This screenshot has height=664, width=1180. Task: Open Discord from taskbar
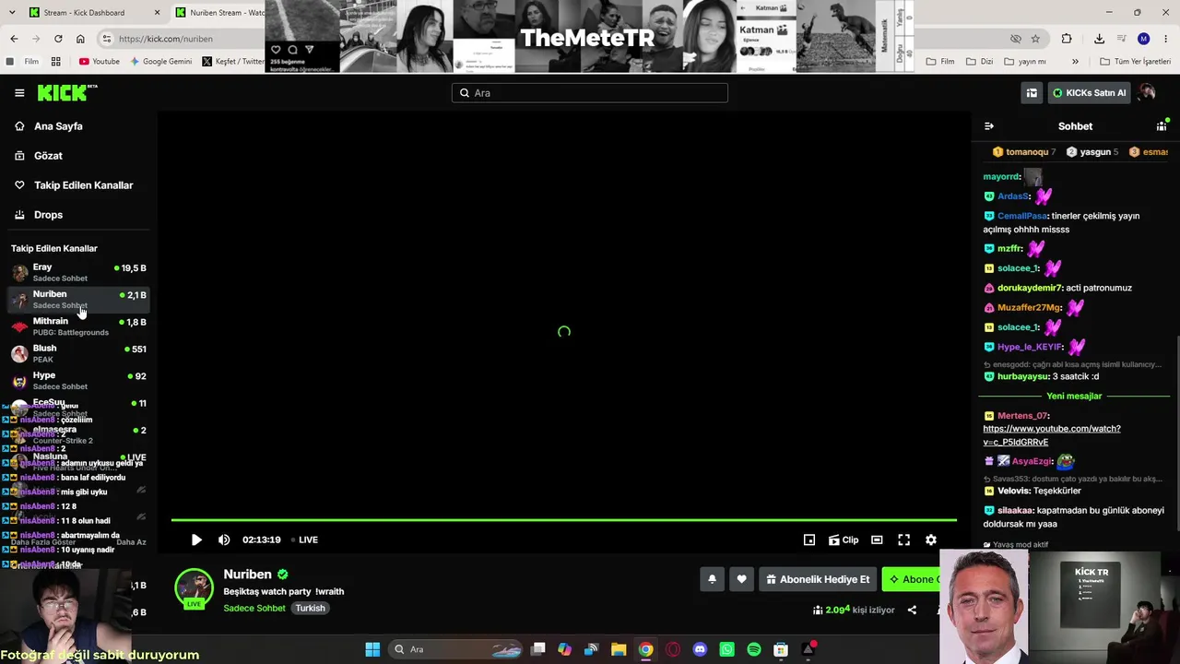point(700,649)
